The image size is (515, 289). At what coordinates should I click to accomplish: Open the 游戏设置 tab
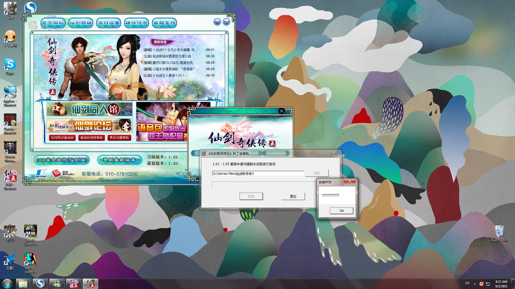(x=109, y=23)
